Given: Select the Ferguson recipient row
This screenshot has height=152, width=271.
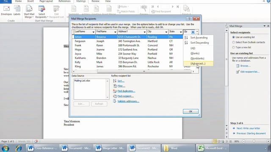Looking at the screenshot, I should (128, 41).
